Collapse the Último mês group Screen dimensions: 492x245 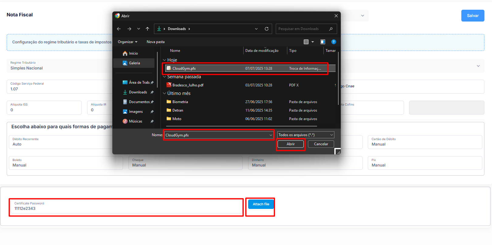tap(165, 93)
